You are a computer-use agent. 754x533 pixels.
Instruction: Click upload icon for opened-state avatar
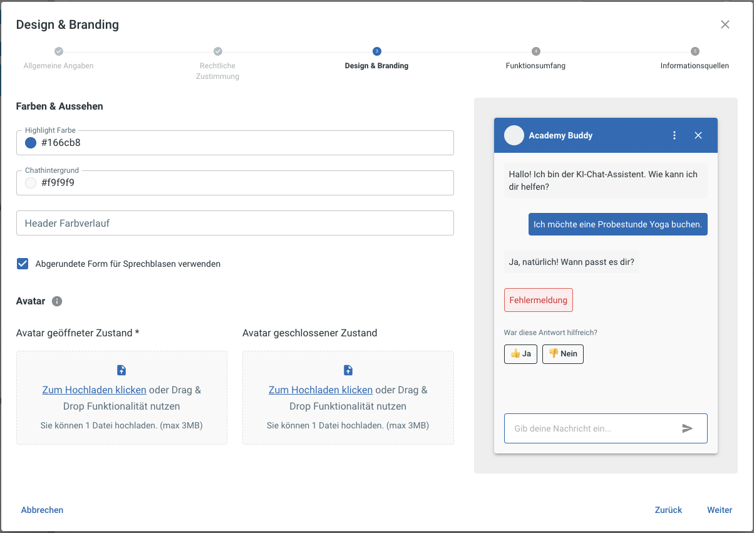121,370
